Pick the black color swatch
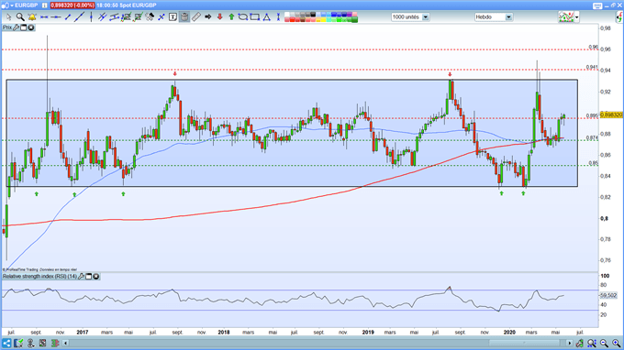This screenshot has height=350, width=624. pos(313,15)
